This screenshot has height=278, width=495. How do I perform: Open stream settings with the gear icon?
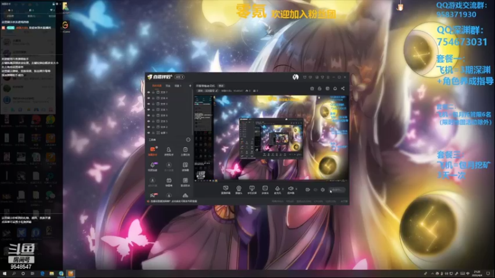pyautogui.click(x=322, y=190)
